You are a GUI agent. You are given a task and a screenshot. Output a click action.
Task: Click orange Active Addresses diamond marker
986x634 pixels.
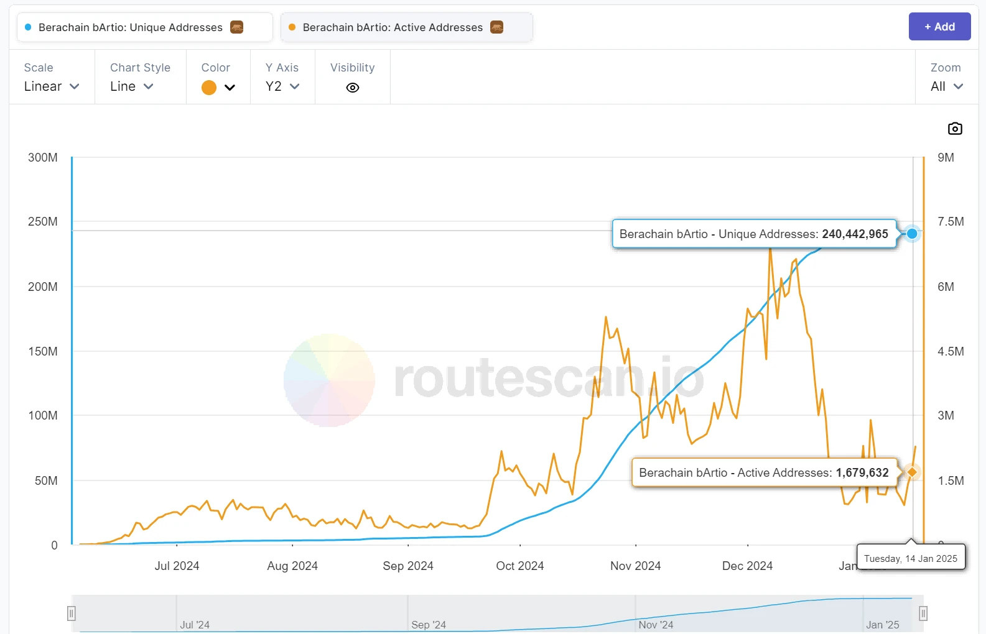pyautogui.click(x=912, y=472)
